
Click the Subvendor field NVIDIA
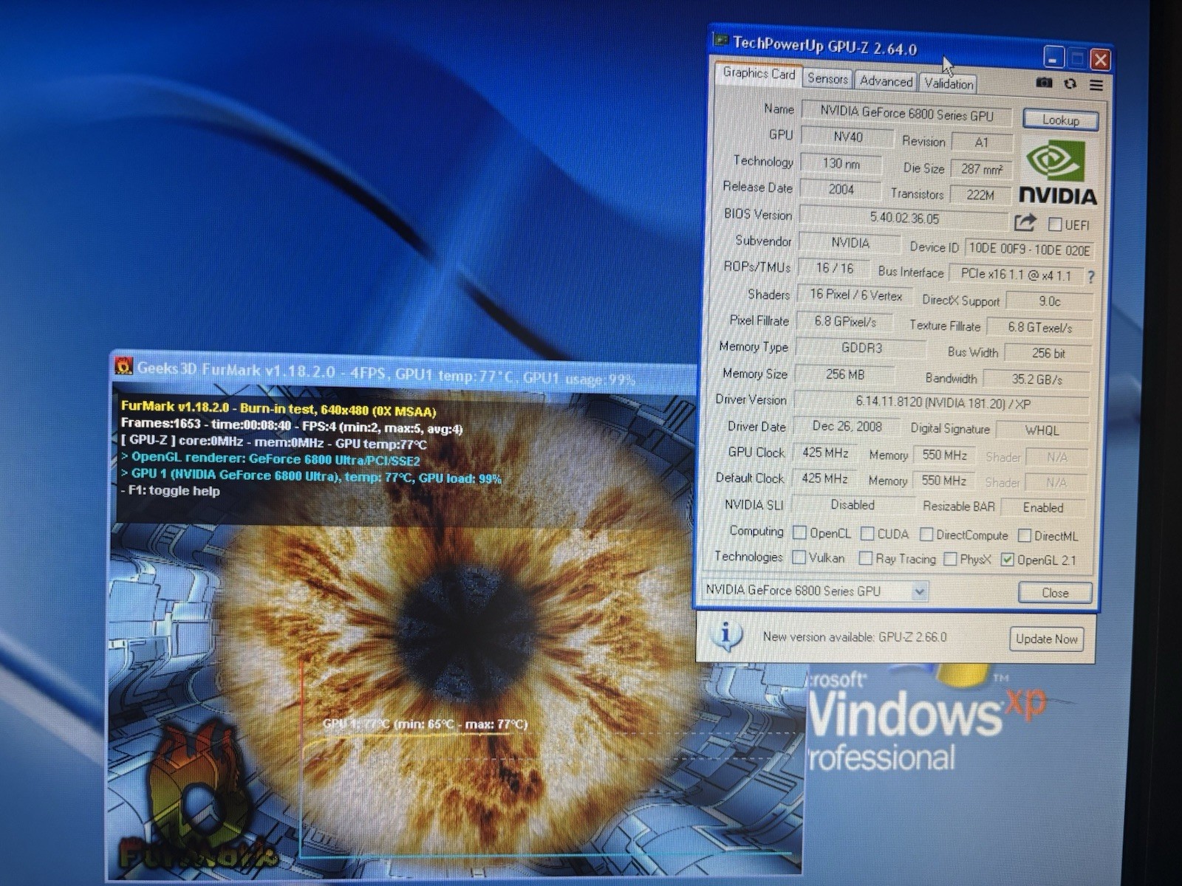(x=850, y=242)
